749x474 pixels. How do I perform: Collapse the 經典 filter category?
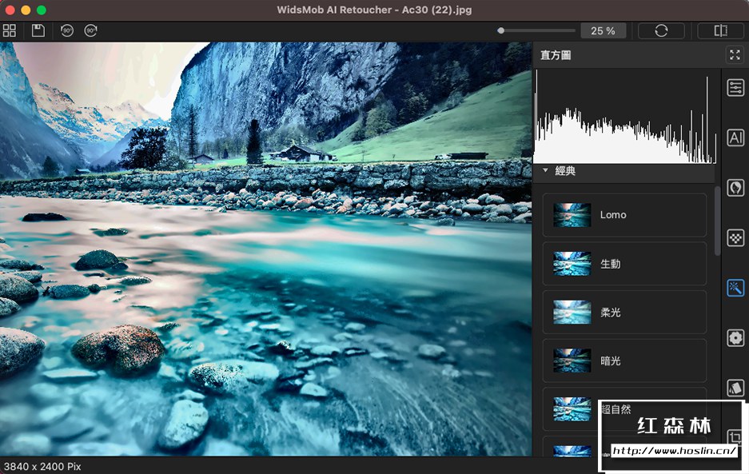(546, 170)
